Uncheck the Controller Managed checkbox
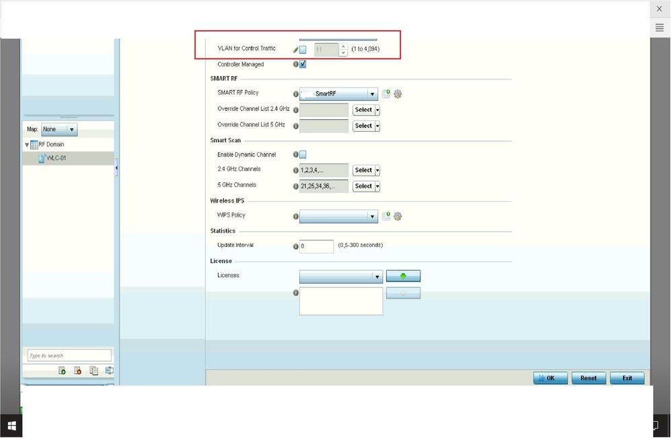The width and height of the screenshot is (672, 438). coord(303,65)
